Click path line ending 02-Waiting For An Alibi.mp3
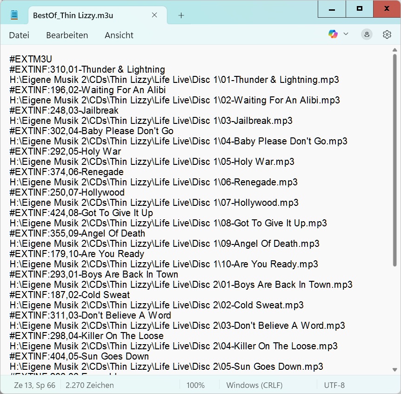The image size is (401, 394). click(174, 100)
